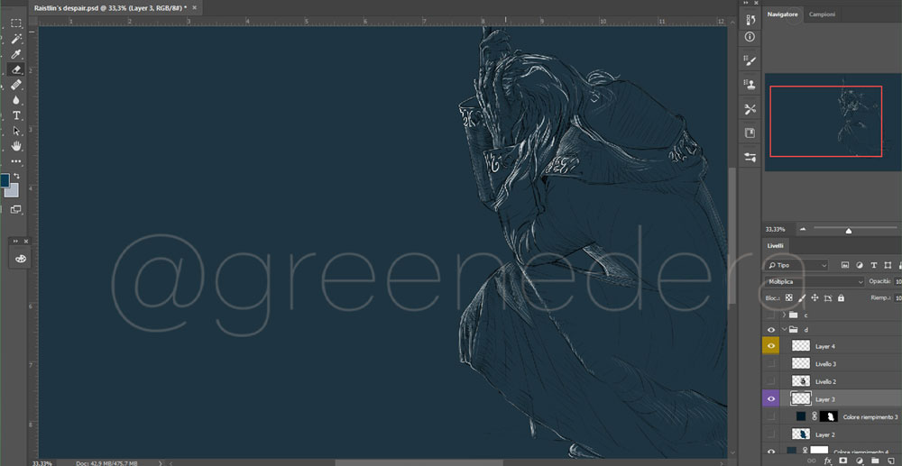Screen dimensions: 902x466
Task: Expand the layer group c
Action: point(784,315)
